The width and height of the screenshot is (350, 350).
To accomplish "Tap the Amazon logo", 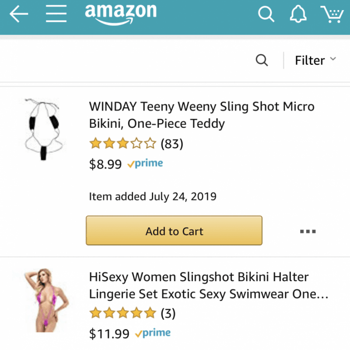I will coord(120,14).
